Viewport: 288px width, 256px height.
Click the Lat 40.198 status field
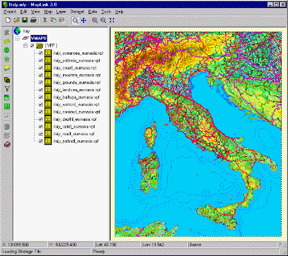click(118, 244)
